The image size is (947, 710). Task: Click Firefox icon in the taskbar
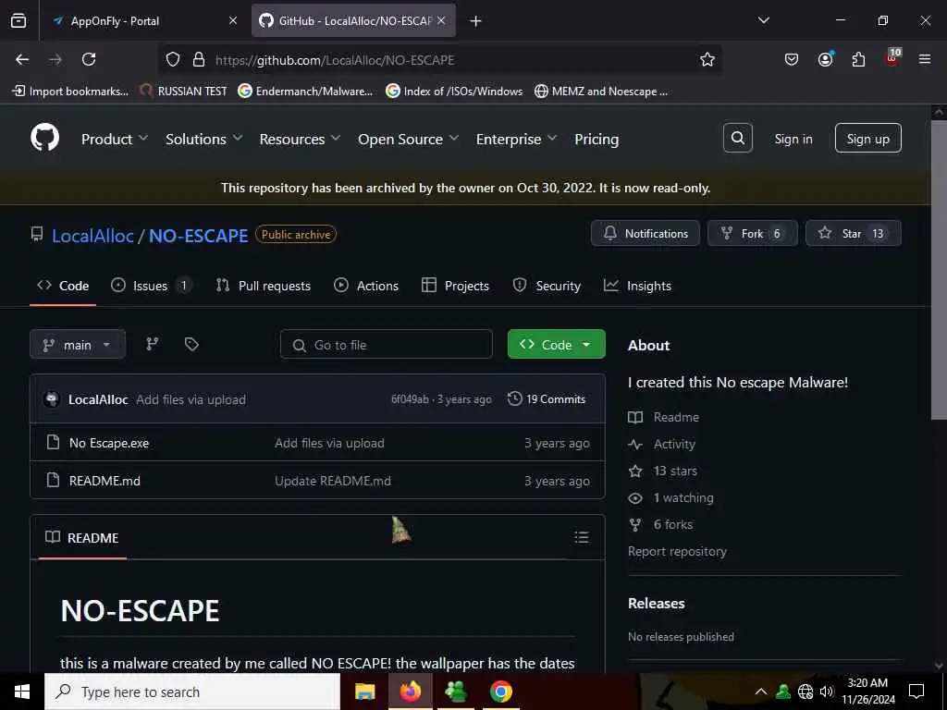point(410,692)
